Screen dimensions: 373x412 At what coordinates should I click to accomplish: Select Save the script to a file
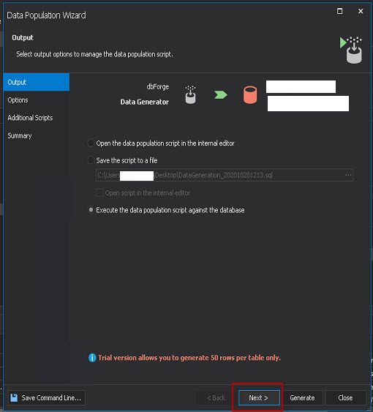pos(91,160)
